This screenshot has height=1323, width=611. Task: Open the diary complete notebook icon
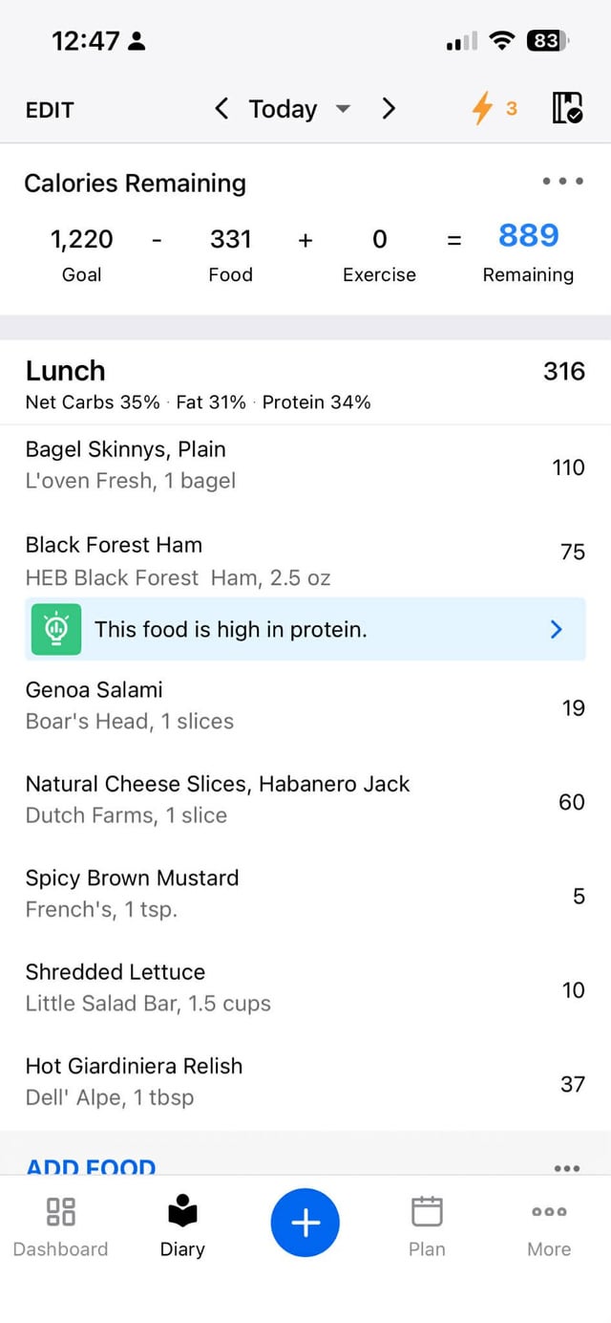point(567,109)
